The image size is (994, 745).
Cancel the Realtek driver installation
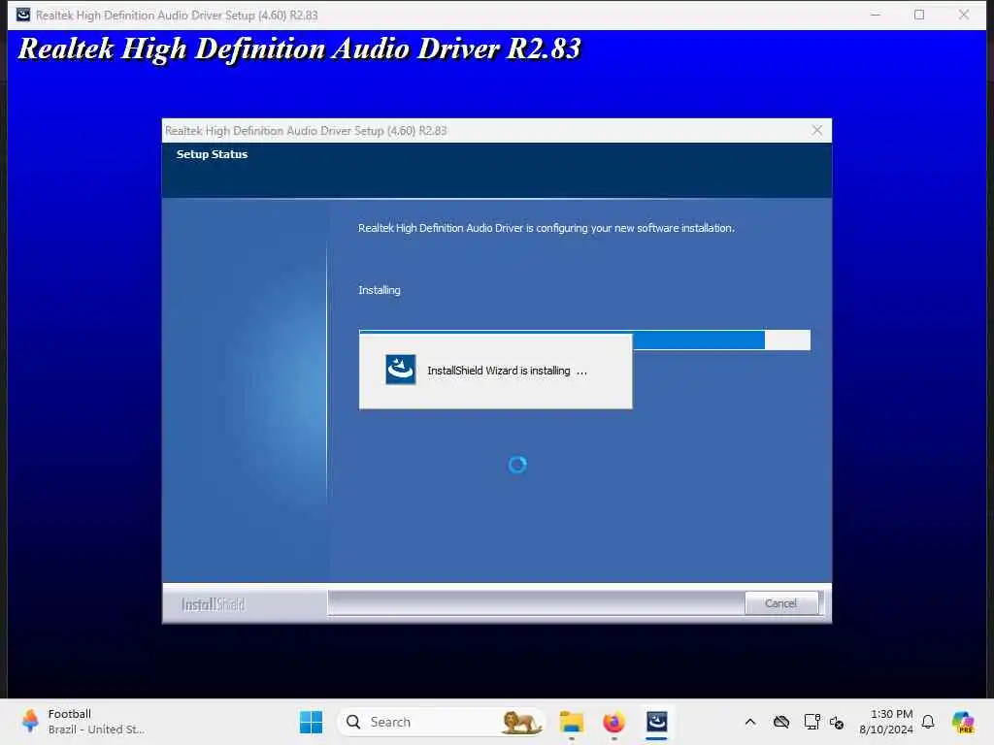click(780, 603)
